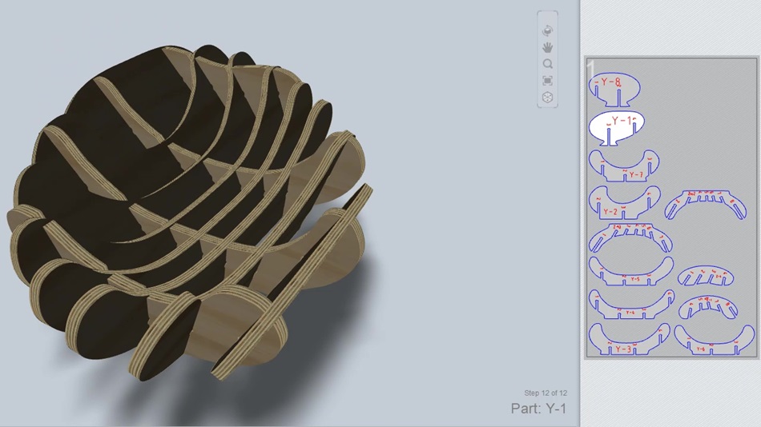Open the view cube icon
Image resolution: width=761 pixels, height=427 pixels.
tap(548, 97)
